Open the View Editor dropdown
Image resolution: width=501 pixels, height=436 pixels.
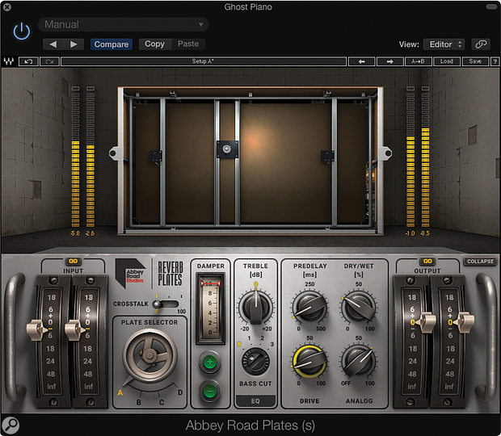click(444, 44)
